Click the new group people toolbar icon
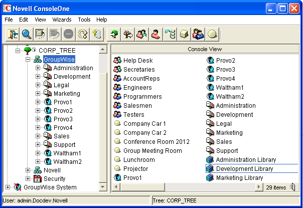 142,35
